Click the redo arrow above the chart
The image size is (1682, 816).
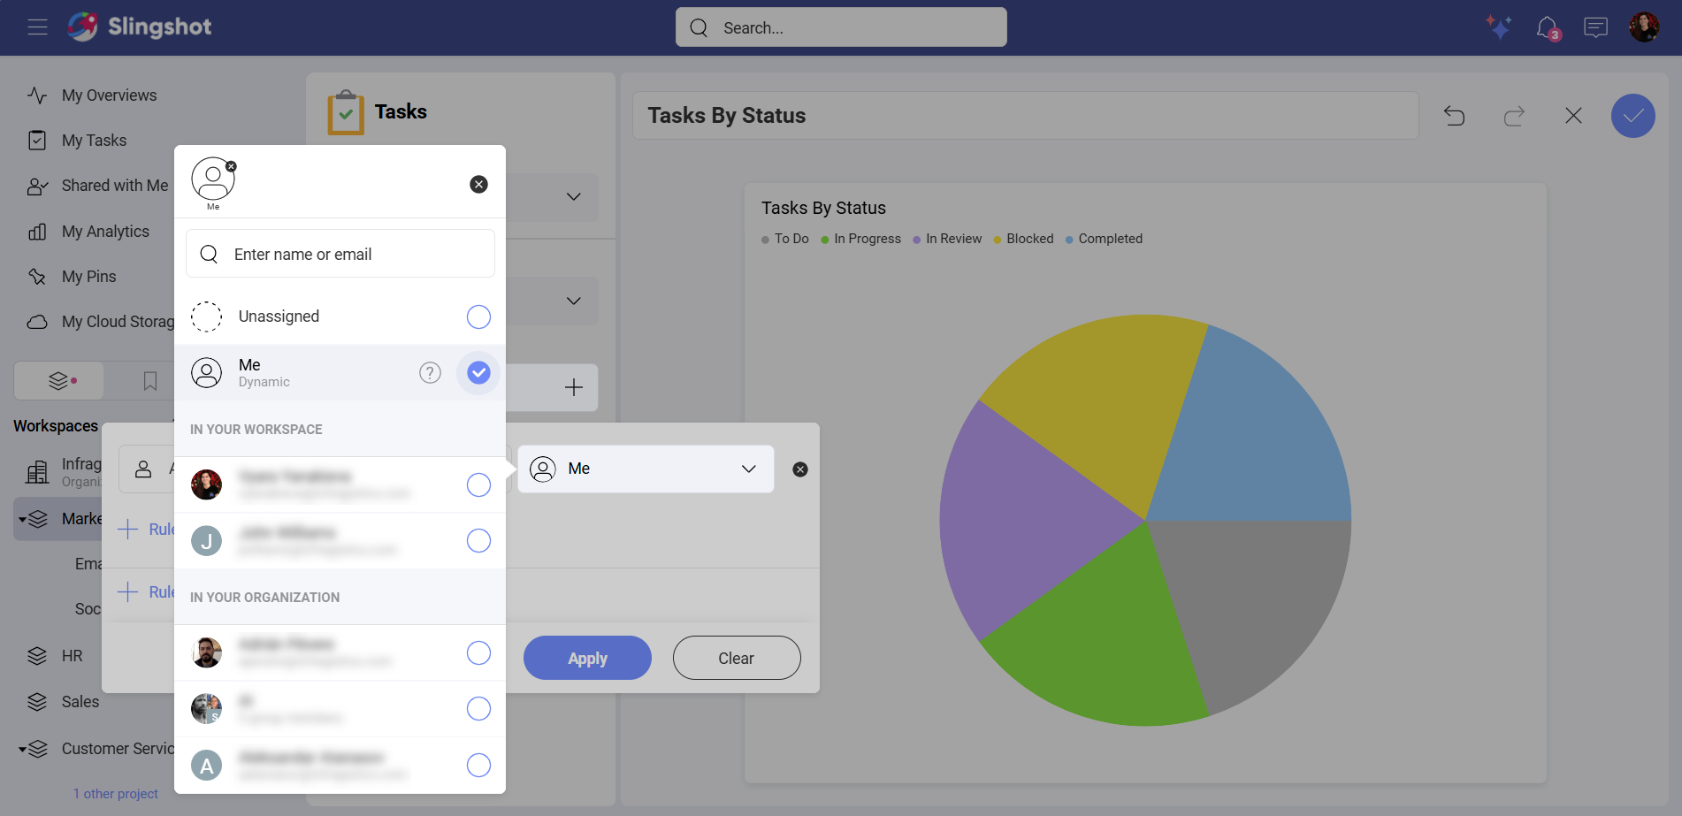point(1515,116)
